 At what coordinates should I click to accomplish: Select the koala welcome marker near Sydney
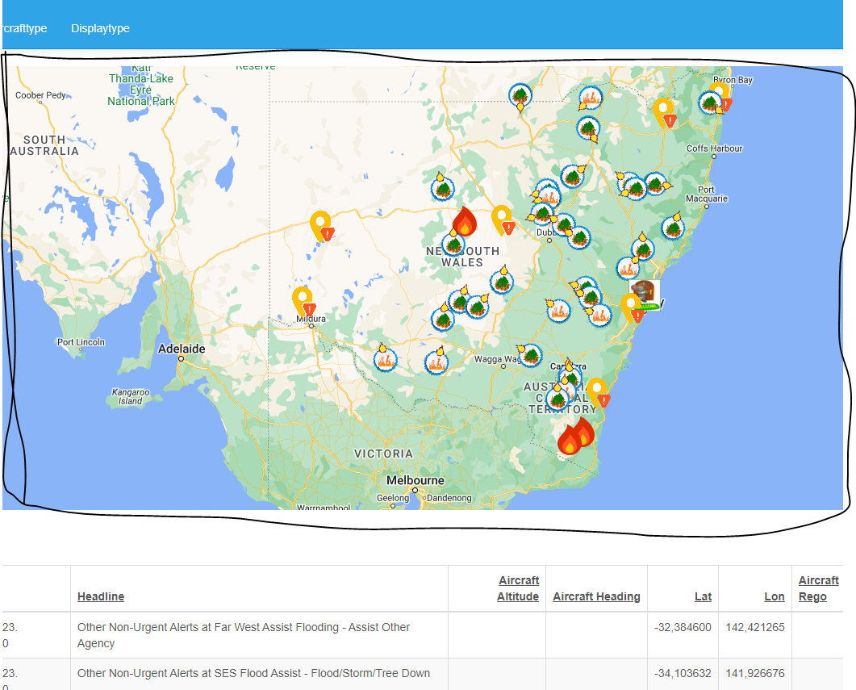(645, 295)
